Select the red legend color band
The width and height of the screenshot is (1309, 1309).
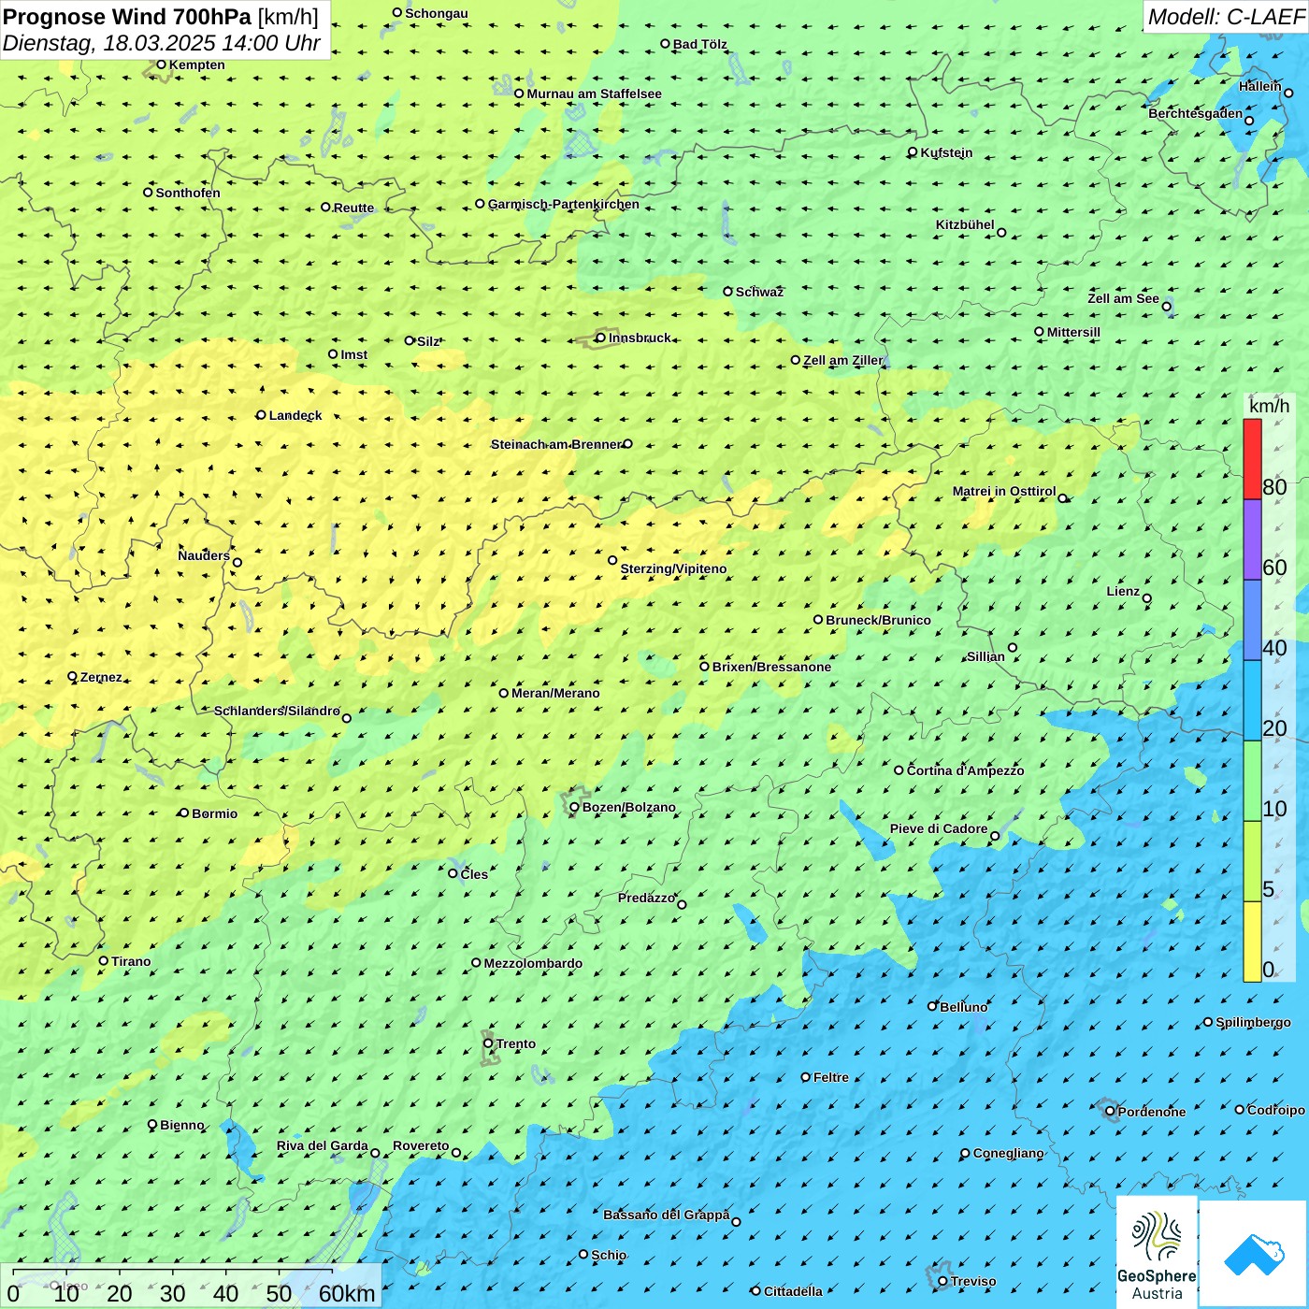[x=1252, y=459]
